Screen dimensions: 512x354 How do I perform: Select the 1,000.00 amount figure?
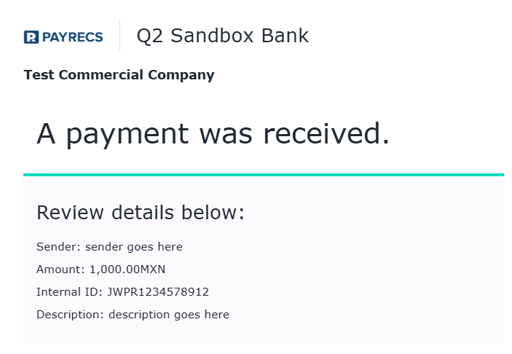[115, 270]
